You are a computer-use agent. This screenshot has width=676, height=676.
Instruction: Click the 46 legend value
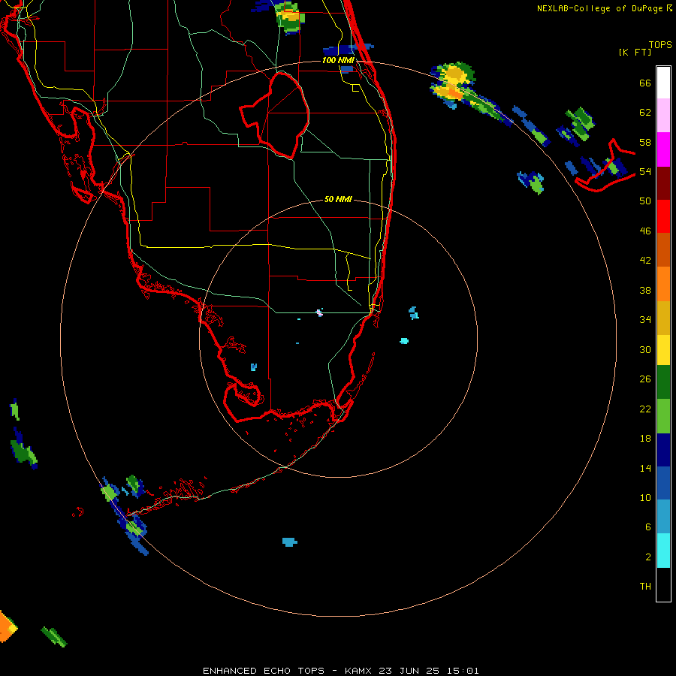645,231
